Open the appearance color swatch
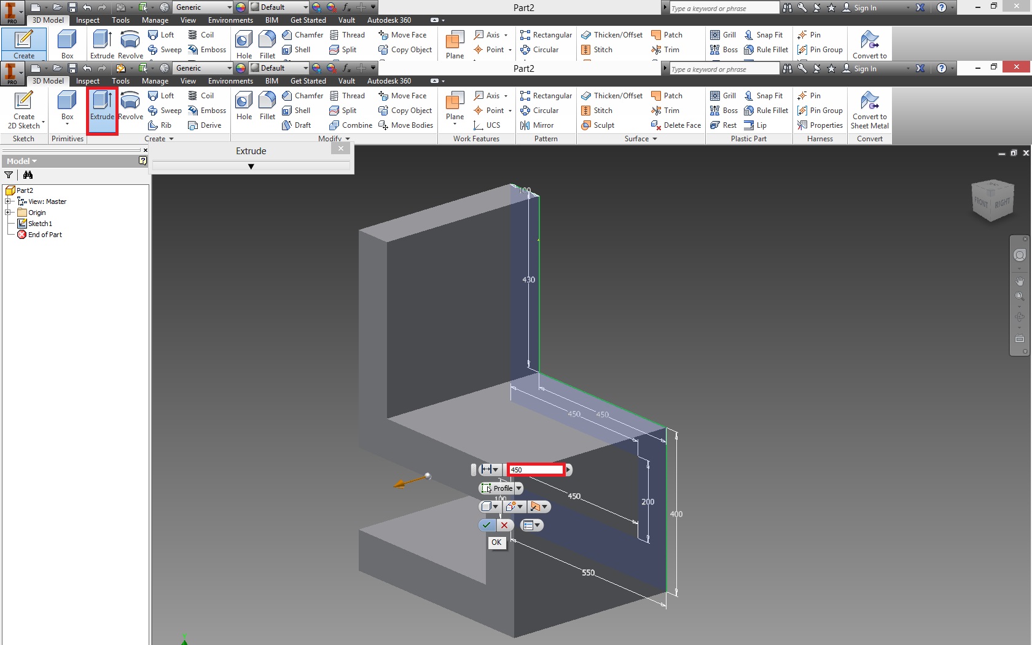 240,68
